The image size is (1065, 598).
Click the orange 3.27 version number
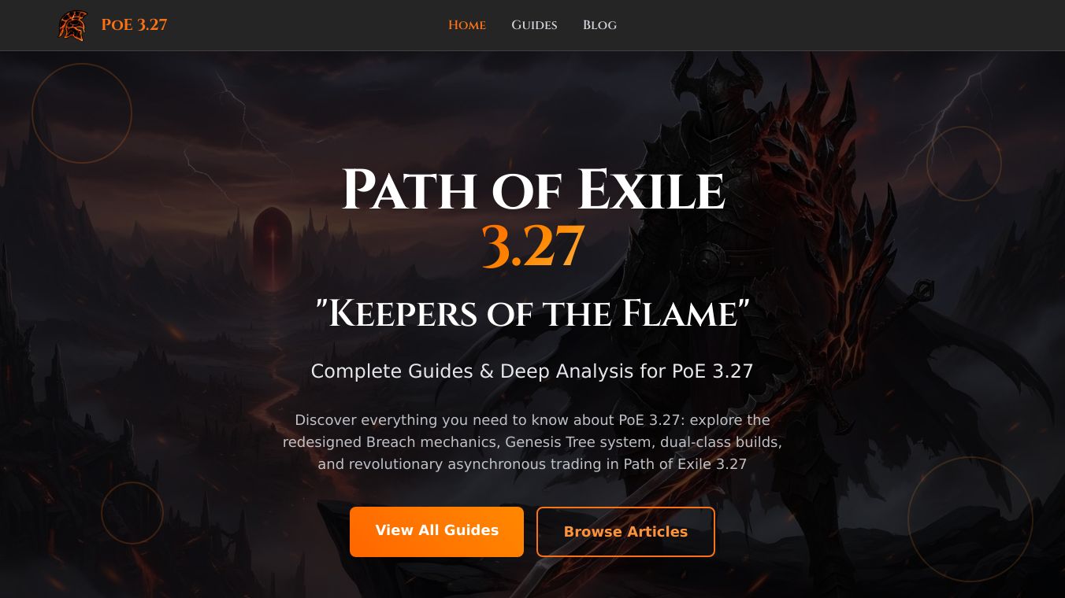[532, 246]
